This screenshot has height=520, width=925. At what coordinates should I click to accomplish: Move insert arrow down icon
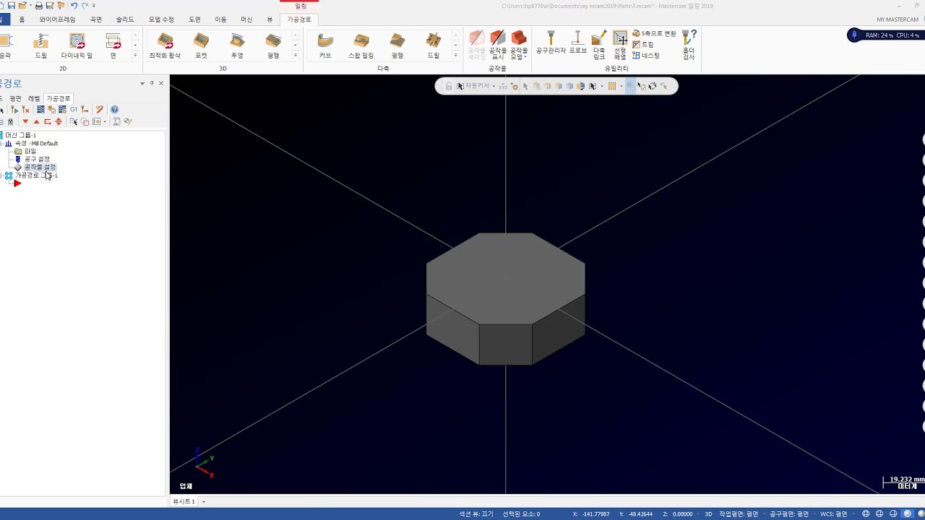click(25, 121)
